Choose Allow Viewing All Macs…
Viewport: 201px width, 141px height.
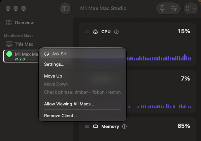82,104
